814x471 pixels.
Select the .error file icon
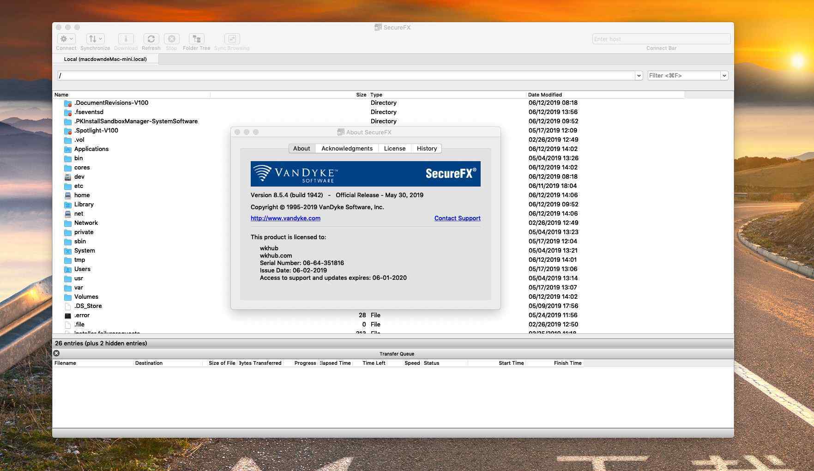click(x=68, y=315)
